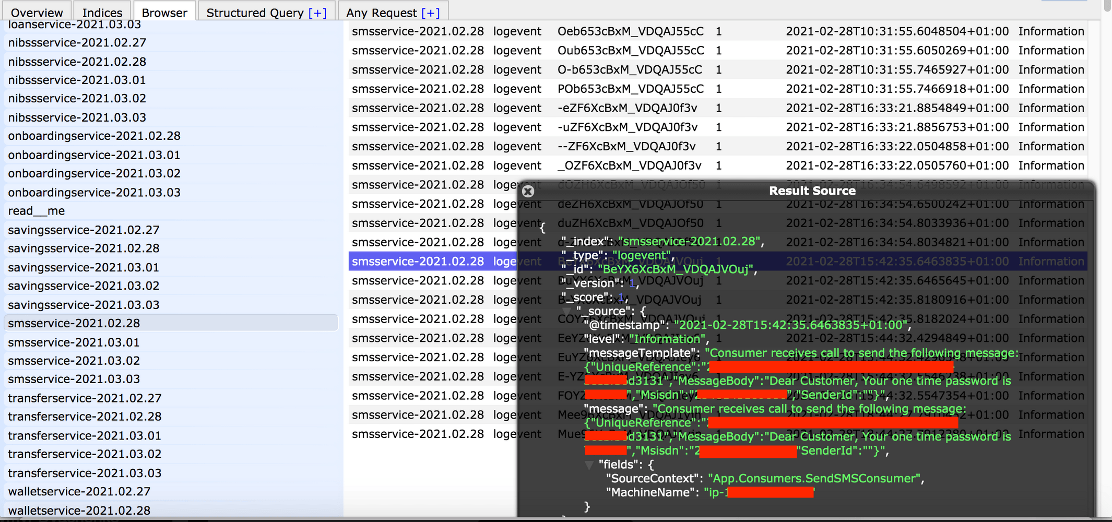This screenshot has height=522, width=1112.
Task: Select the Browser tab
Action: click(x=164, y=13)
